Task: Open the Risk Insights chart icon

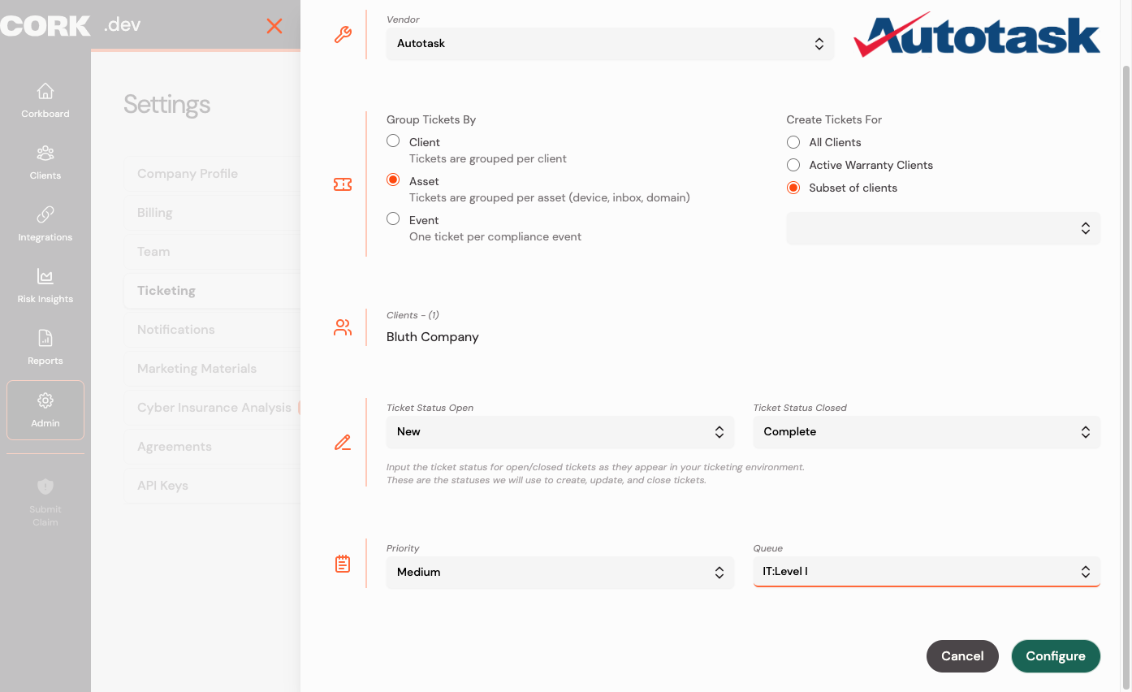Action: [x=45, y=276]
